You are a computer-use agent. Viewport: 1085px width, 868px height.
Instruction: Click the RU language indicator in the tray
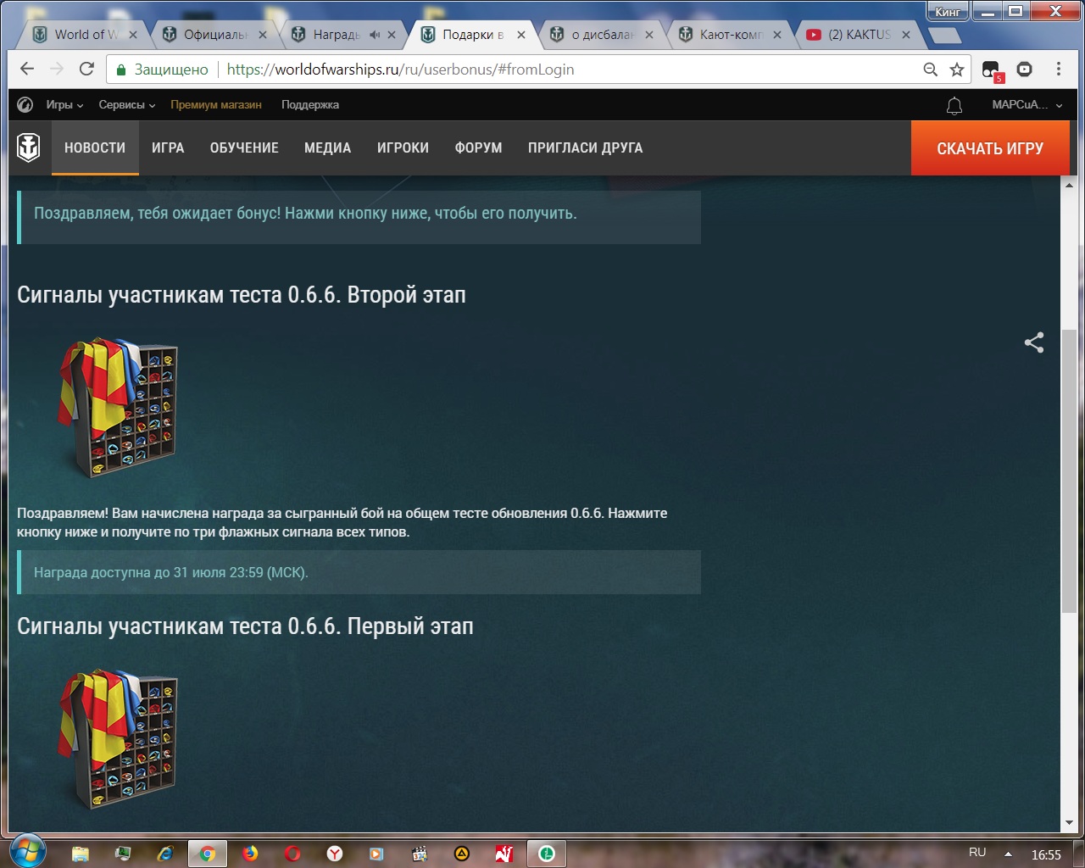(977, 853)
